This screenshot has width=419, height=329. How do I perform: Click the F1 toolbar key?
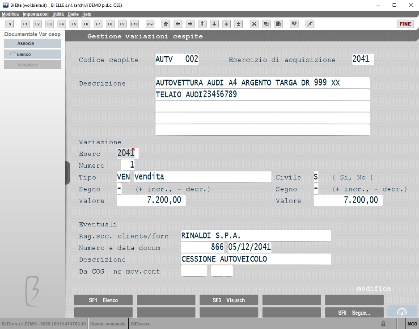click(x=25, y=24)
